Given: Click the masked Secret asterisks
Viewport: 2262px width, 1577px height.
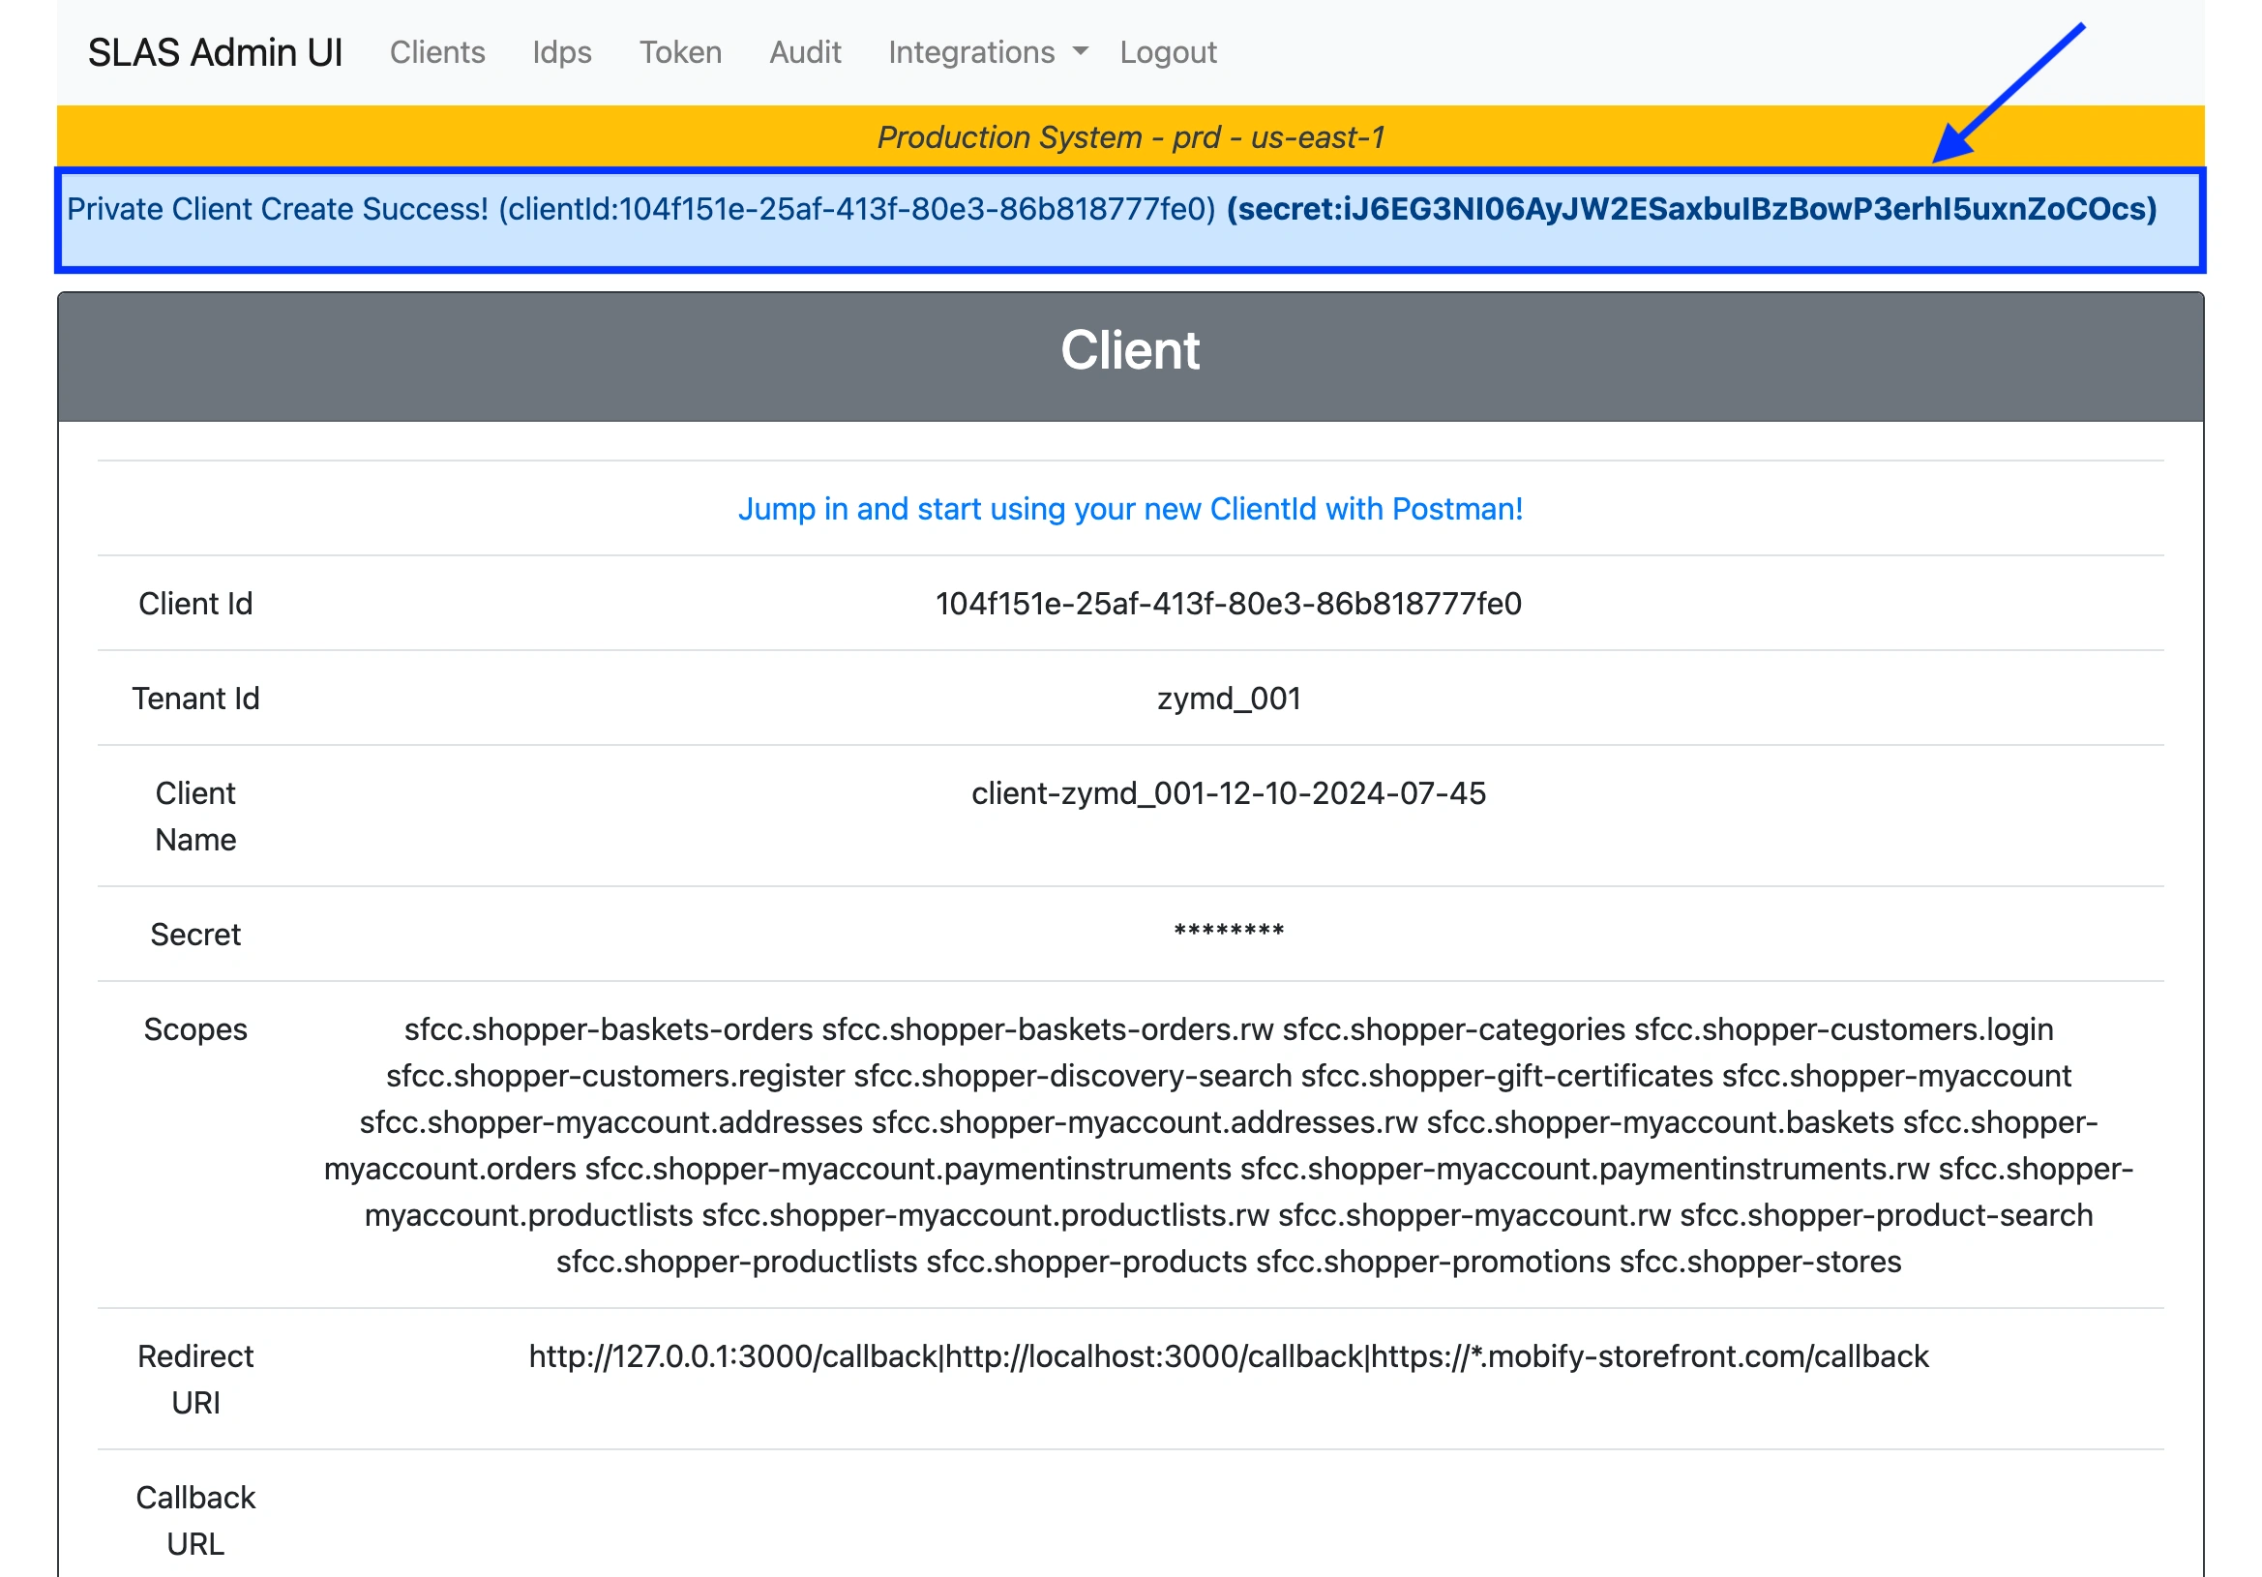Looking at the screenshot, I should (1228, 932).
